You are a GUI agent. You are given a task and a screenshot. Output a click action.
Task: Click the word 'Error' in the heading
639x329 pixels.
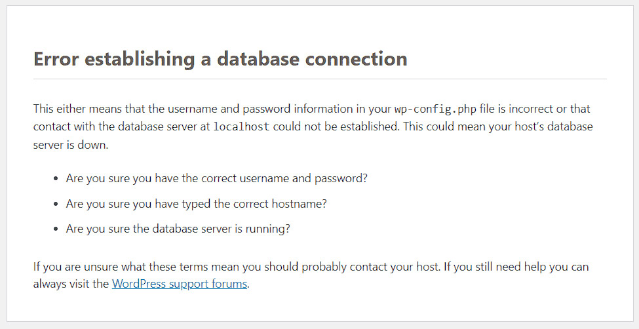pyautogui.click(x=56, y=59)
